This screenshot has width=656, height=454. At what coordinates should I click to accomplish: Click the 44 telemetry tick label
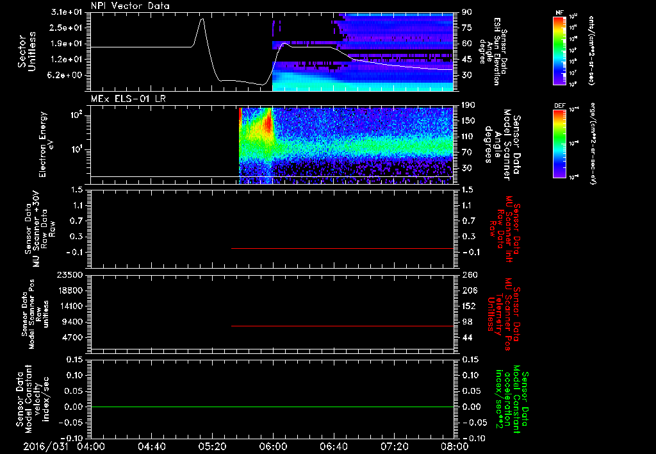click(467, 337)
